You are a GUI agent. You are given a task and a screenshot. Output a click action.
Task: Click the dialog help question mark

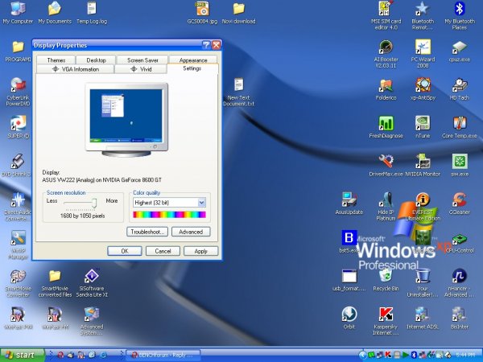tap(206, 45)
